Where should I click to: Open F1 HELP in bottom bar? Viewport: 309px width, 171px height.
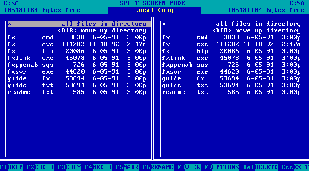tap(12, 167)
